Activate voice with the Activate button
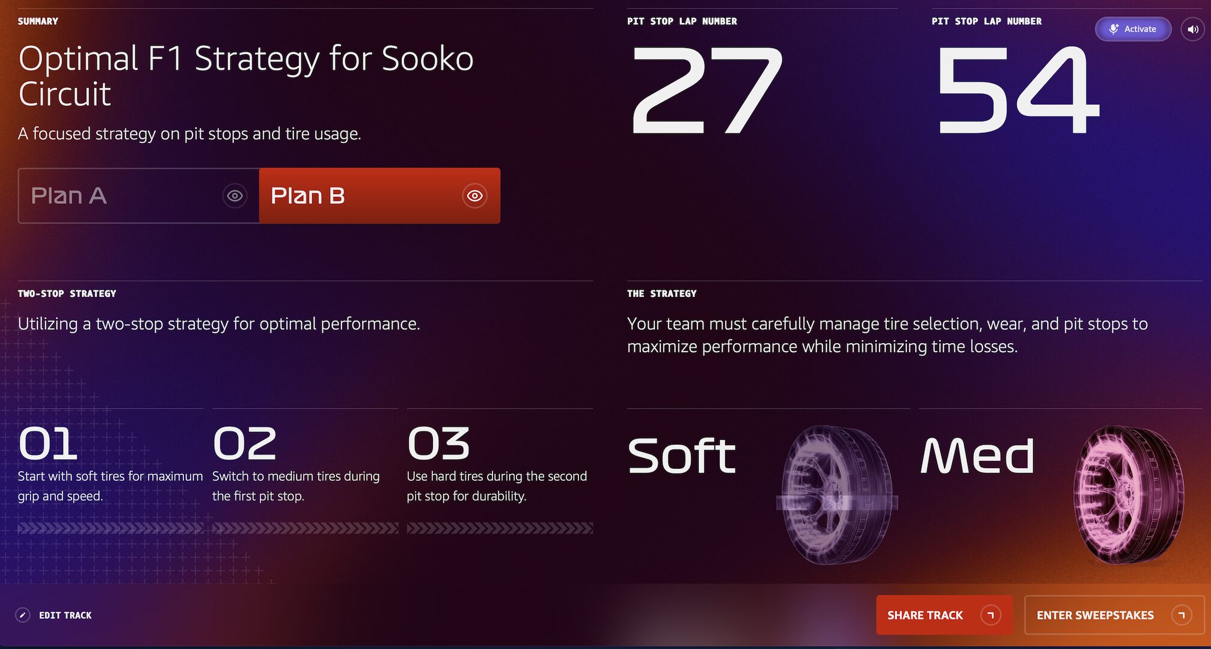The height and width of the screenshot is (649, 1211). tap(1133, 29)
